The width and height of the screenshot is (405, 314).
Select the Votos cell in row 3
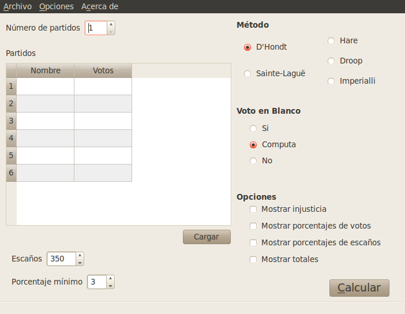coord(103,121)
